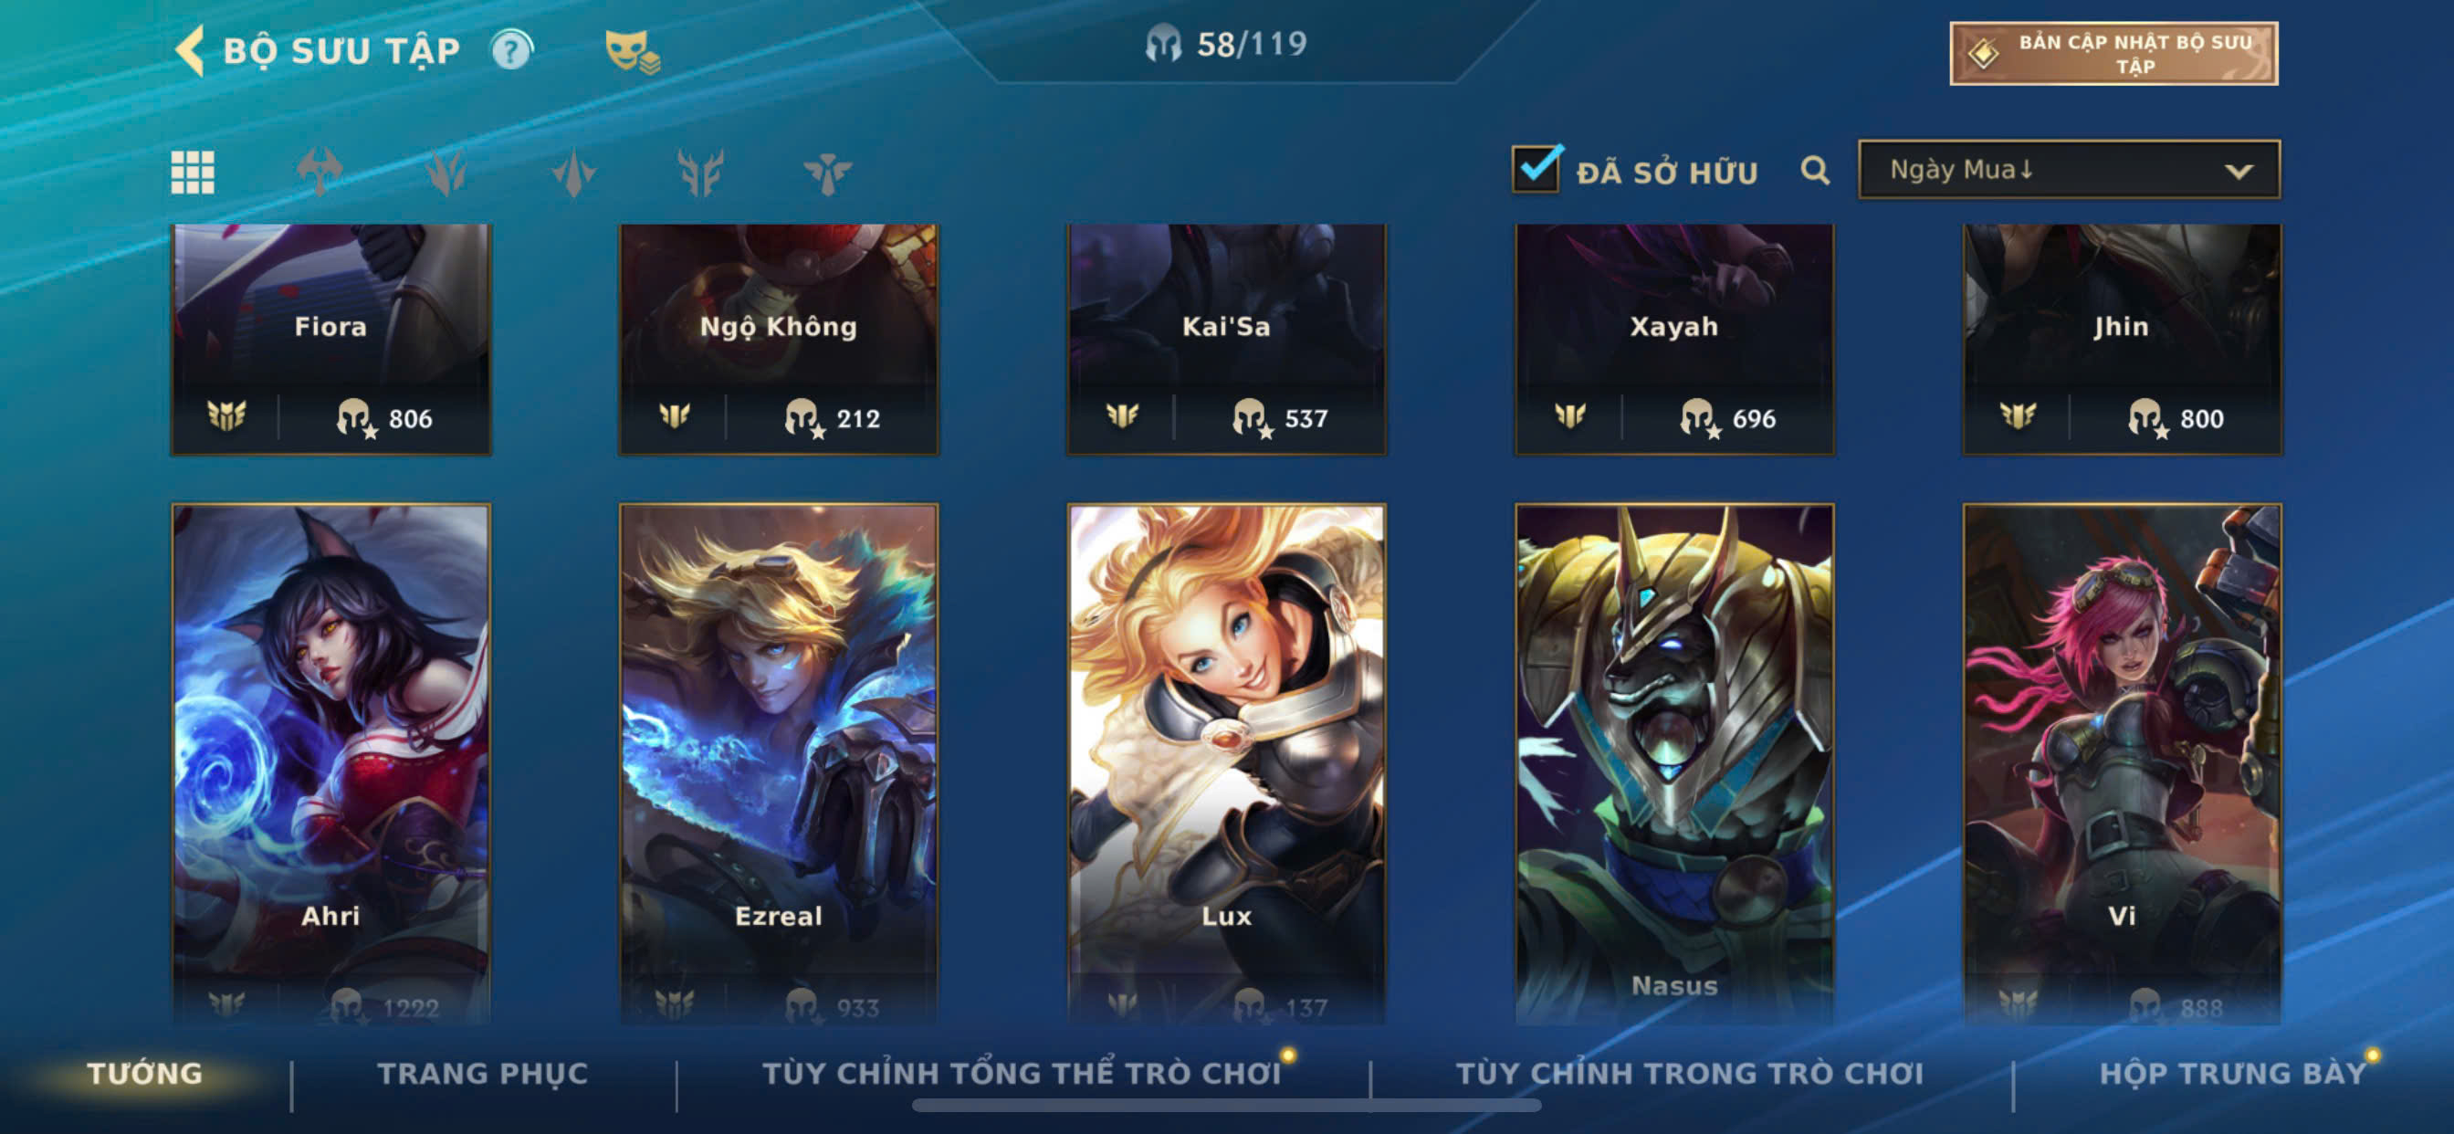
Task: Filter by the third role emblem icon
Action: (x=572, y=173)
